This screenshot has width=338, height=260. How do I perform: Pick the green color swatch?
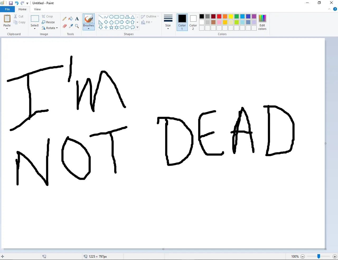click(237, 16)
